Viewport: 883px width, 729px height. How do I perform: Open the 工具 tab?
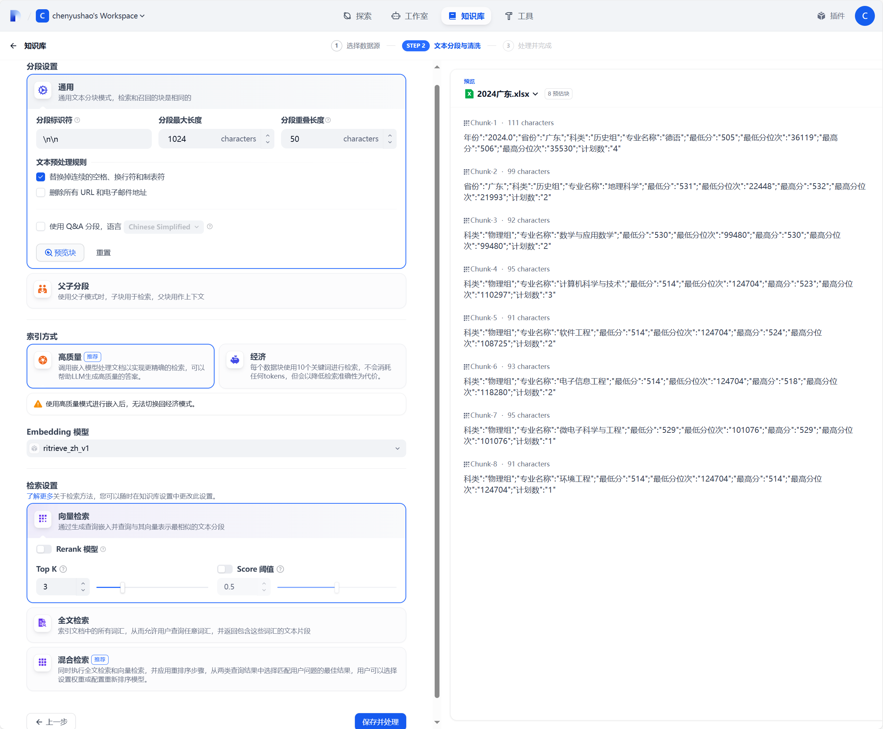pyautogui.click(x=519, y=16)
